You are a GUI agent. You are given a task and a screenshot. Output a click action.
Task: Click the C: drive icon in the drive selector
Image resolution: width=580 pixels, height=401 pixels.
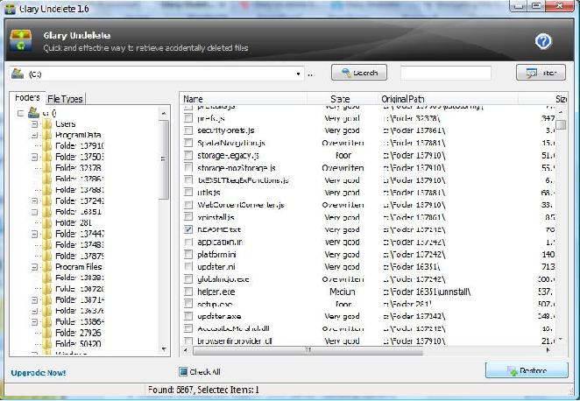click(x=18, y=74)
